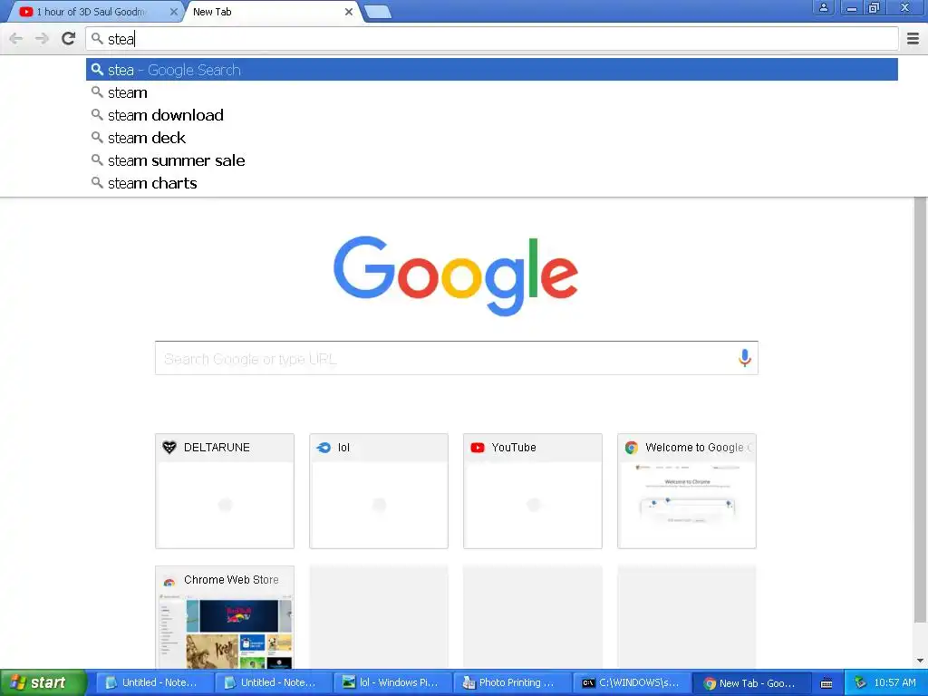Open the DELTARUNE most-visited tile
Viewport: 928px width, 696px height.
(225, 490)
